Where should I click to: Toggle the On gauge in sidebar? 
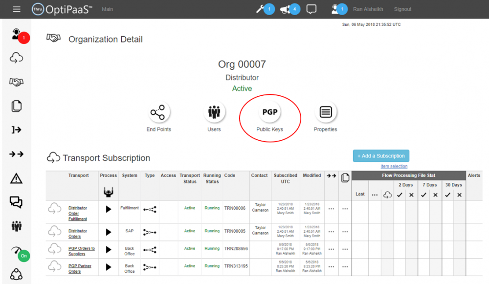pyautogui.click(x=17, y=250)
